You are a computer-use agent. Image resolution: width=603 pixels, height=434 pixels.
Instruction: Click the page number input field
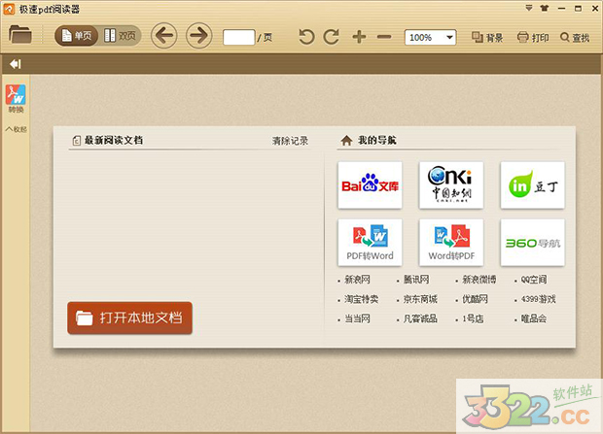238,37
